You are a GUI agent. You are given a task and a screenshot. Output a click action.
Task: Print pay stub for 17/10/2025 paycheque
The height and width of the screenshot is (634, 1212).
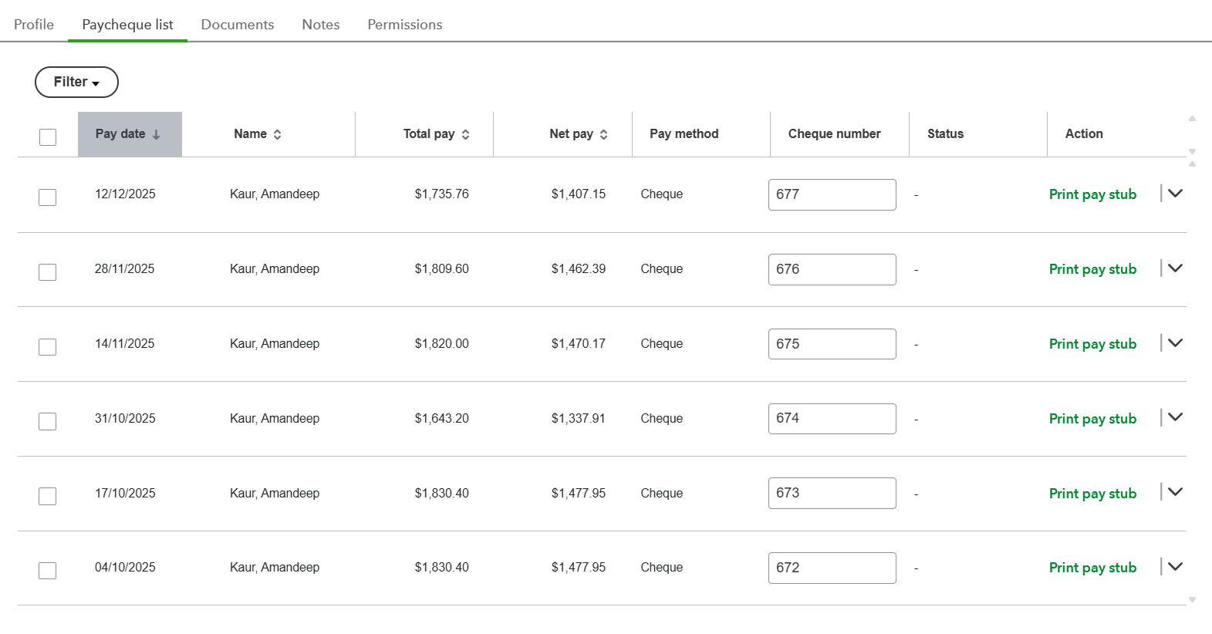pos(1092,494)
